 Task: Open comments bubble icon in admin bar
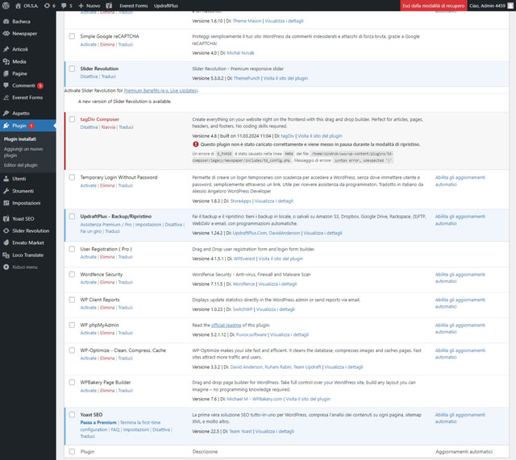click(64, 6)
